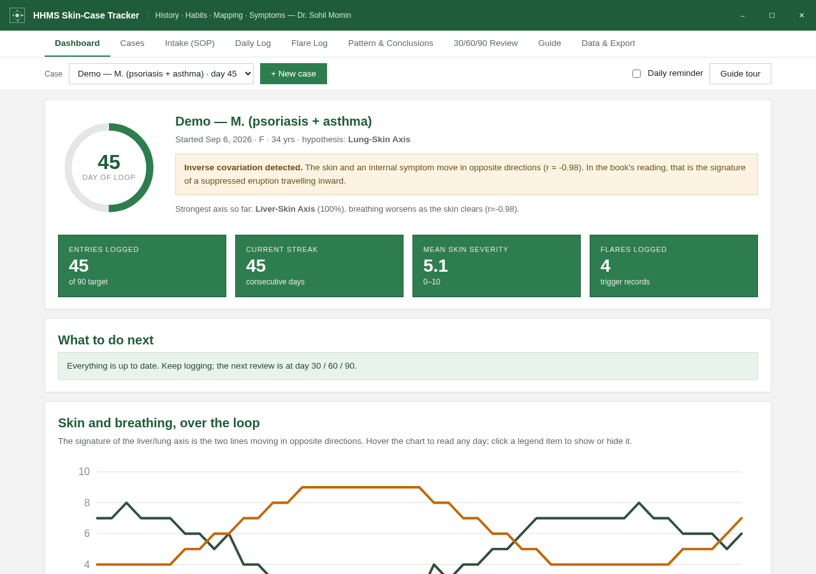Click the 'Strongest axis so far' summary line
Screen dimensions: 816x574
347,209
